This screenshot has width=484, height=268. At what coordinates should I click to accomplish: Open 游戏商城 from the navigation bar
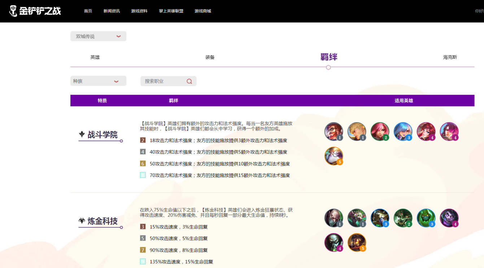click(x=203, y=11)
